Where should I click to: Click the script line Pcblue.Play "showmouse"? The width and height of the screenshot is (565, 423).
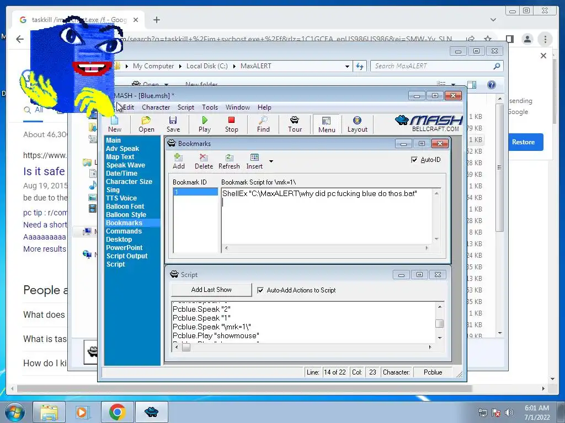tap(216, 336)
